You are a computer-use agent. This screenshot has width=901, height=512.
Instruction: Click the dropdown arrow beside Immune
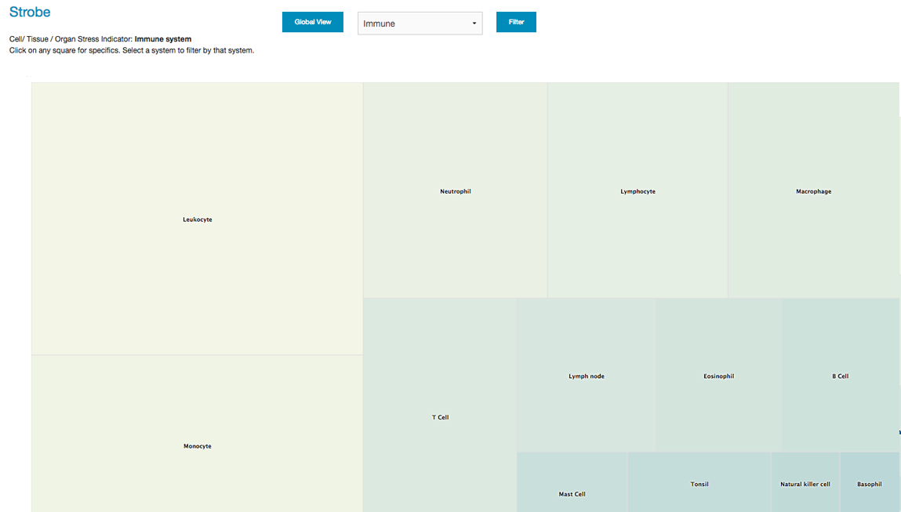click(474, 24)
